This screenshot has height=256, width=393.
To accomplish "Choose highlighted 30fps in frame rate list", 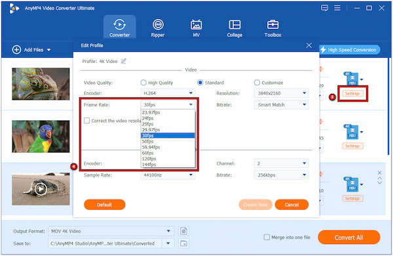I will [168, 135].
